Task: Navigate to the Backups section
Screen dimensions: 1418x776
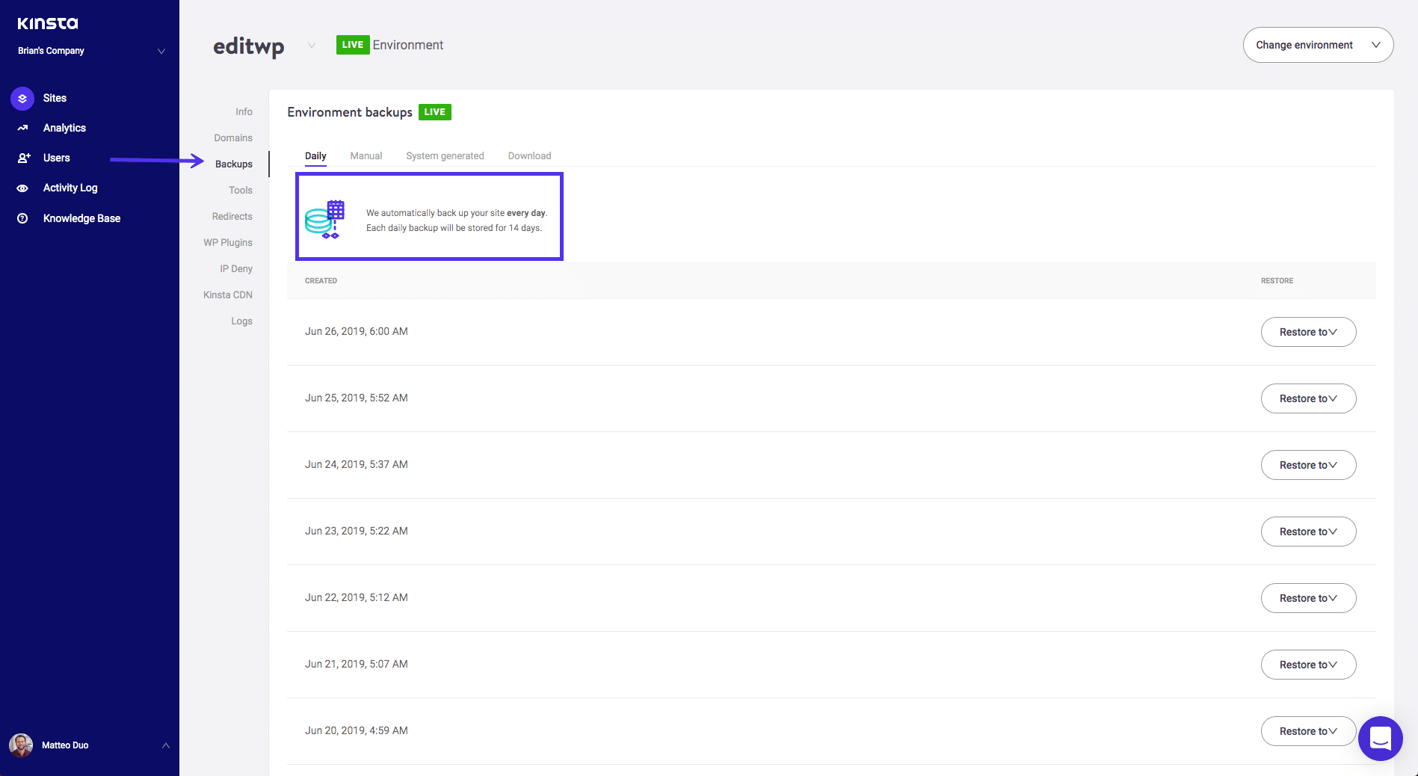Action: click(x=232, y=164)
